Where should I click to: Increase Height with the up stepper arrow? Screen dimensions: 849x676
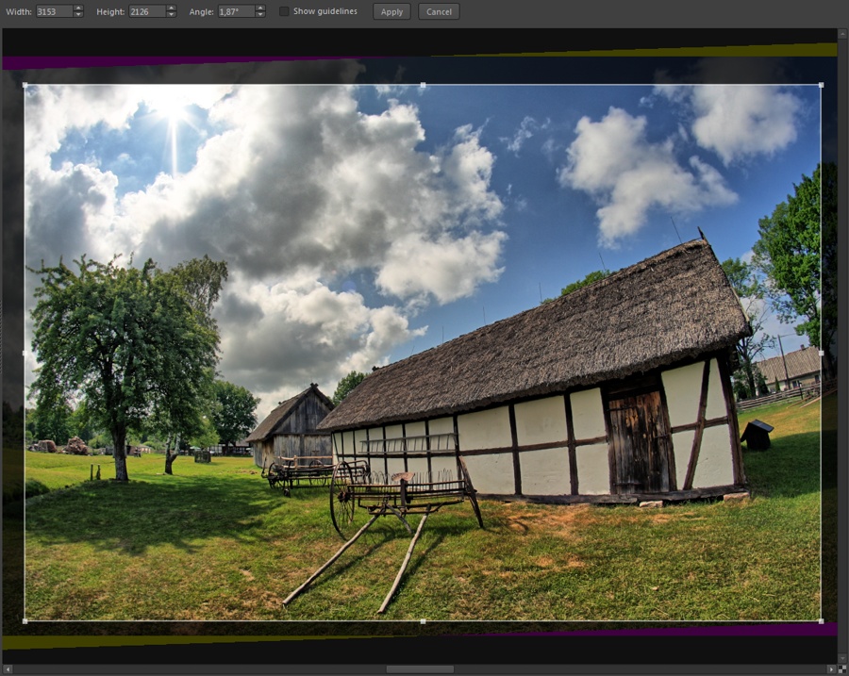tap(172, 8)
